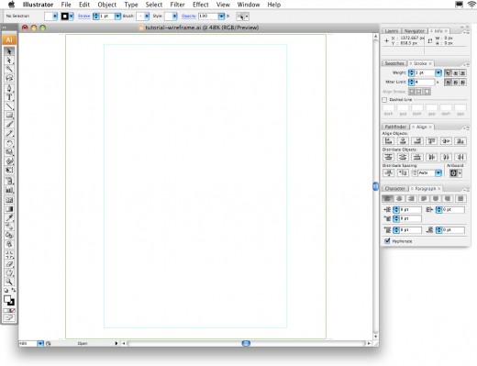Click the horizontal scrollbar thumb

tap(246, 343)
